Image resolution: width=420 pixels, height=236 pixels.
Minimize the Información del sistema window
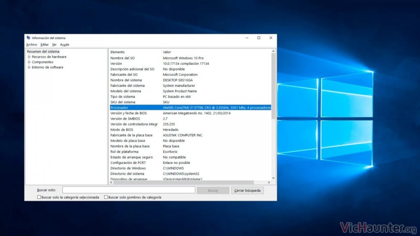point(247,38)
